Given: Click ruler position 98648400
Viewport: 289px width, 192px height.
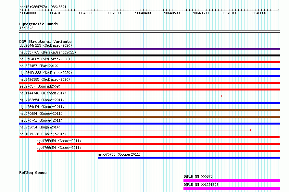Looking at the screenshot, I should pyautogui.click(x=143, y=13).
